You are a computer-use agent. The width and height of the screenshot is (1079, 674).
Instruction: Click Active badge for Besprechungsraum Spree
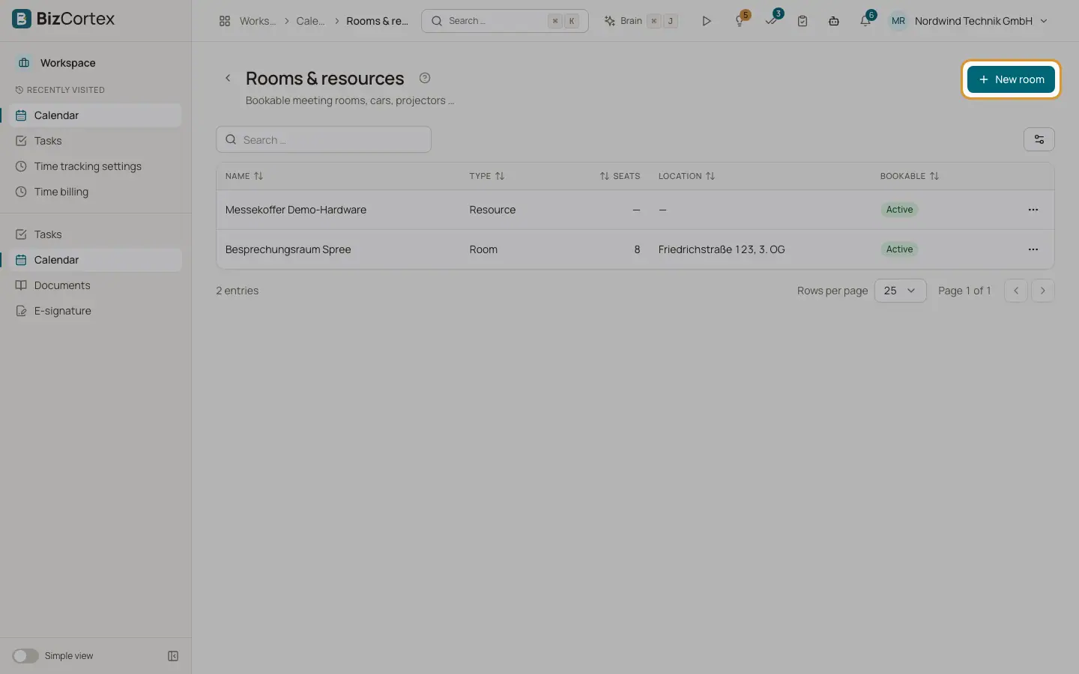pyautogui.click(x=899, y=249)
